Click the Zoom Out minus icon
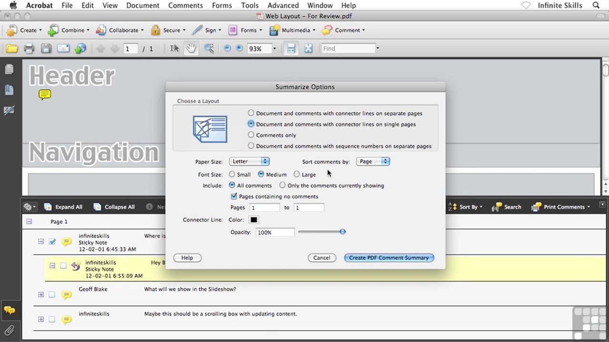 [227, 48]
